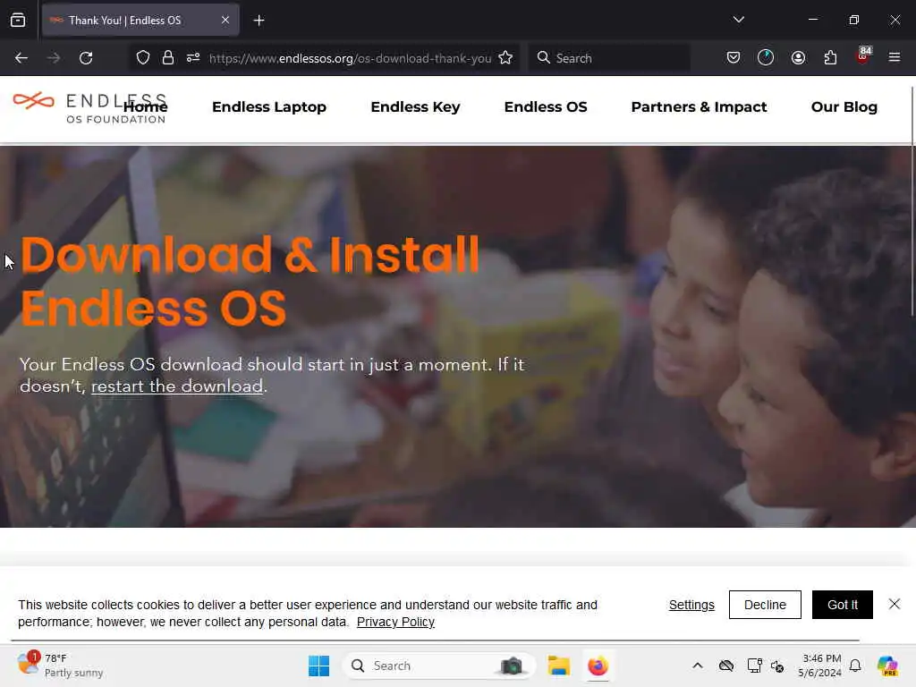Open Endless Laptop menu item
This screenshot has height=687, width=916.
(x=269, y=107)
